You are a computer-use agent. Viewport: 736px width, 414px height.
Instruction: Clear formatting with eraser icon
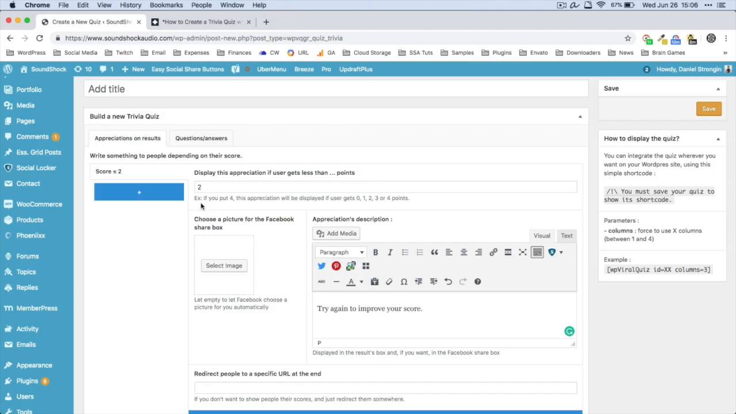pos(389,282)
